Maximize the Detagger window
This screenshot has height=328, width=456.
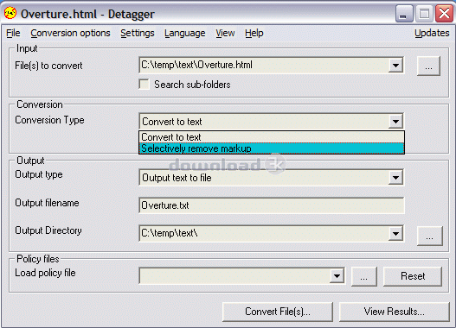pyautogui.click(x=424, y=13)
